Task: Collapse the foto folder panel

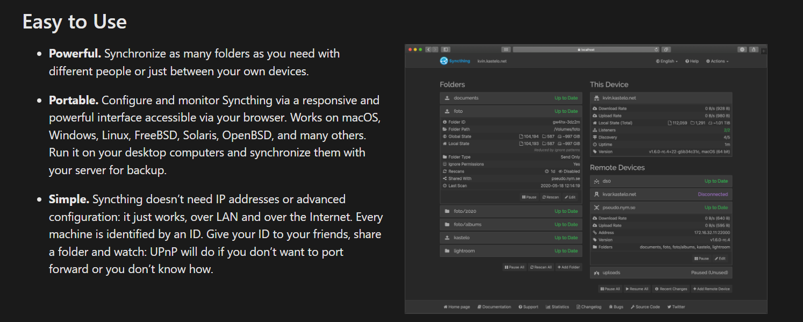Action: [x=511, y=111]
